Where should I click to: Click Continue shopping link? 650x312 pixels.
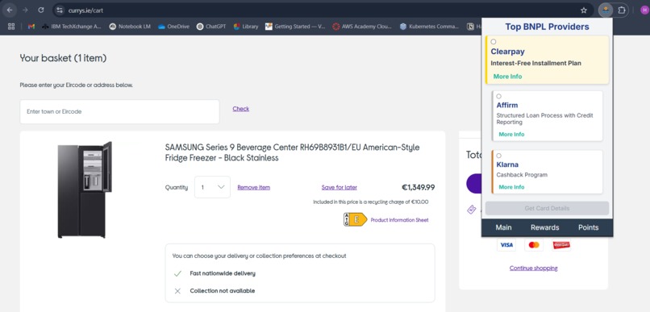coord(534,268)
